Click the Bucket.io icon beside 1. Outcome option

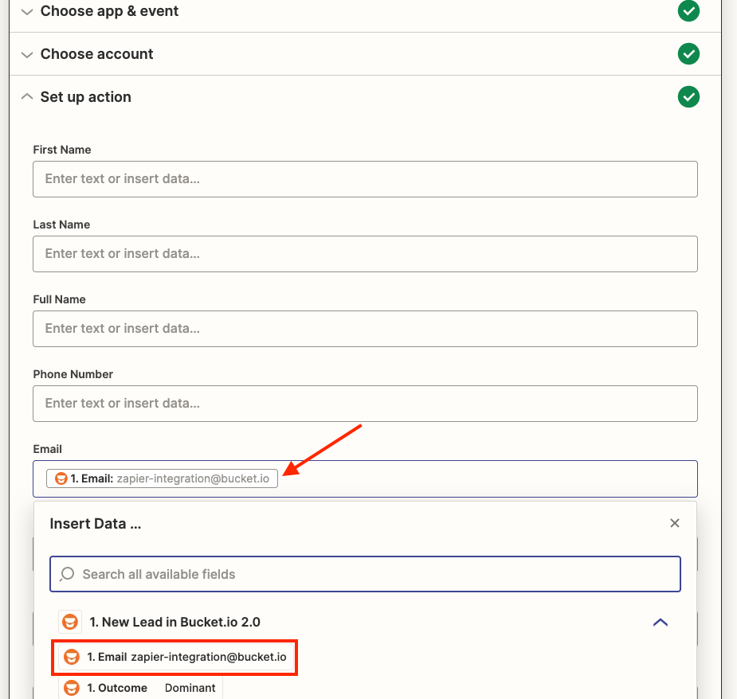pyautogui.click(x=72, y=688)
